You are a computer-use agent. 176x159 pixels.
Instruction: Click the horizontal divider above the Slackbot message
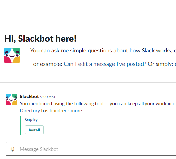88,82
